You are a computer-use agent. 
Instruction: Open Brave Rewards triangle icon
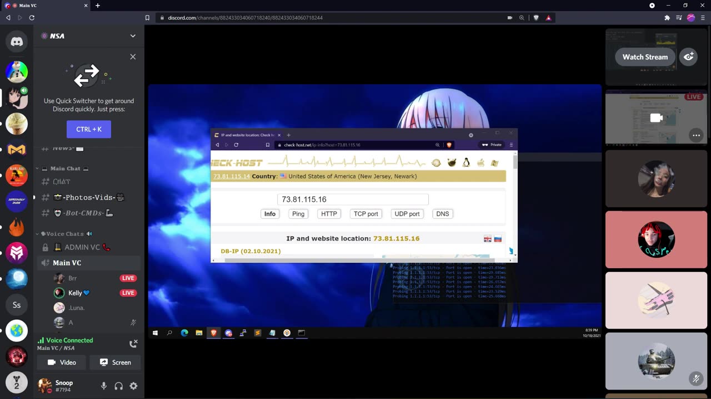point(548,18)
